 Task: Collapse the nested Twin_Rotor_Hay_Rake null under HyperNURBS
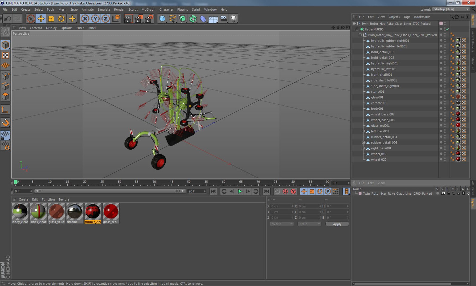tap(360, 35)
